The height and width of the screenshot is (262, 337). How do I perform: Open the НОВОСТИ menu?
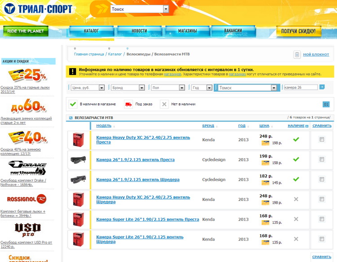click(139, 31)
